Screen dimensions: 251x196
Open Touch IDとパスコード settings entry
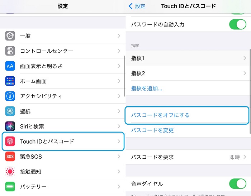point(63,141)
